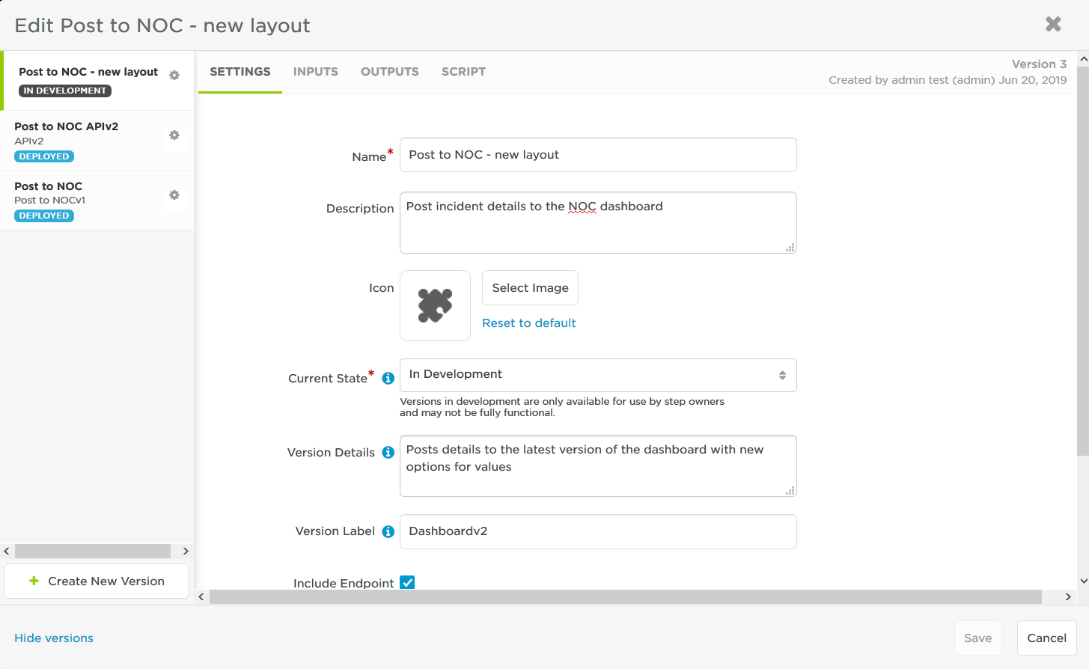Click the Reset to default link
This screenshot has height=669, width=1089.
529,323
